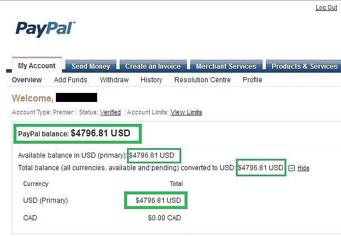Click the CAD $0.00 balance row
Image resolution: width=341 pixels, height=236 pixels.
[x=102, y=217]
